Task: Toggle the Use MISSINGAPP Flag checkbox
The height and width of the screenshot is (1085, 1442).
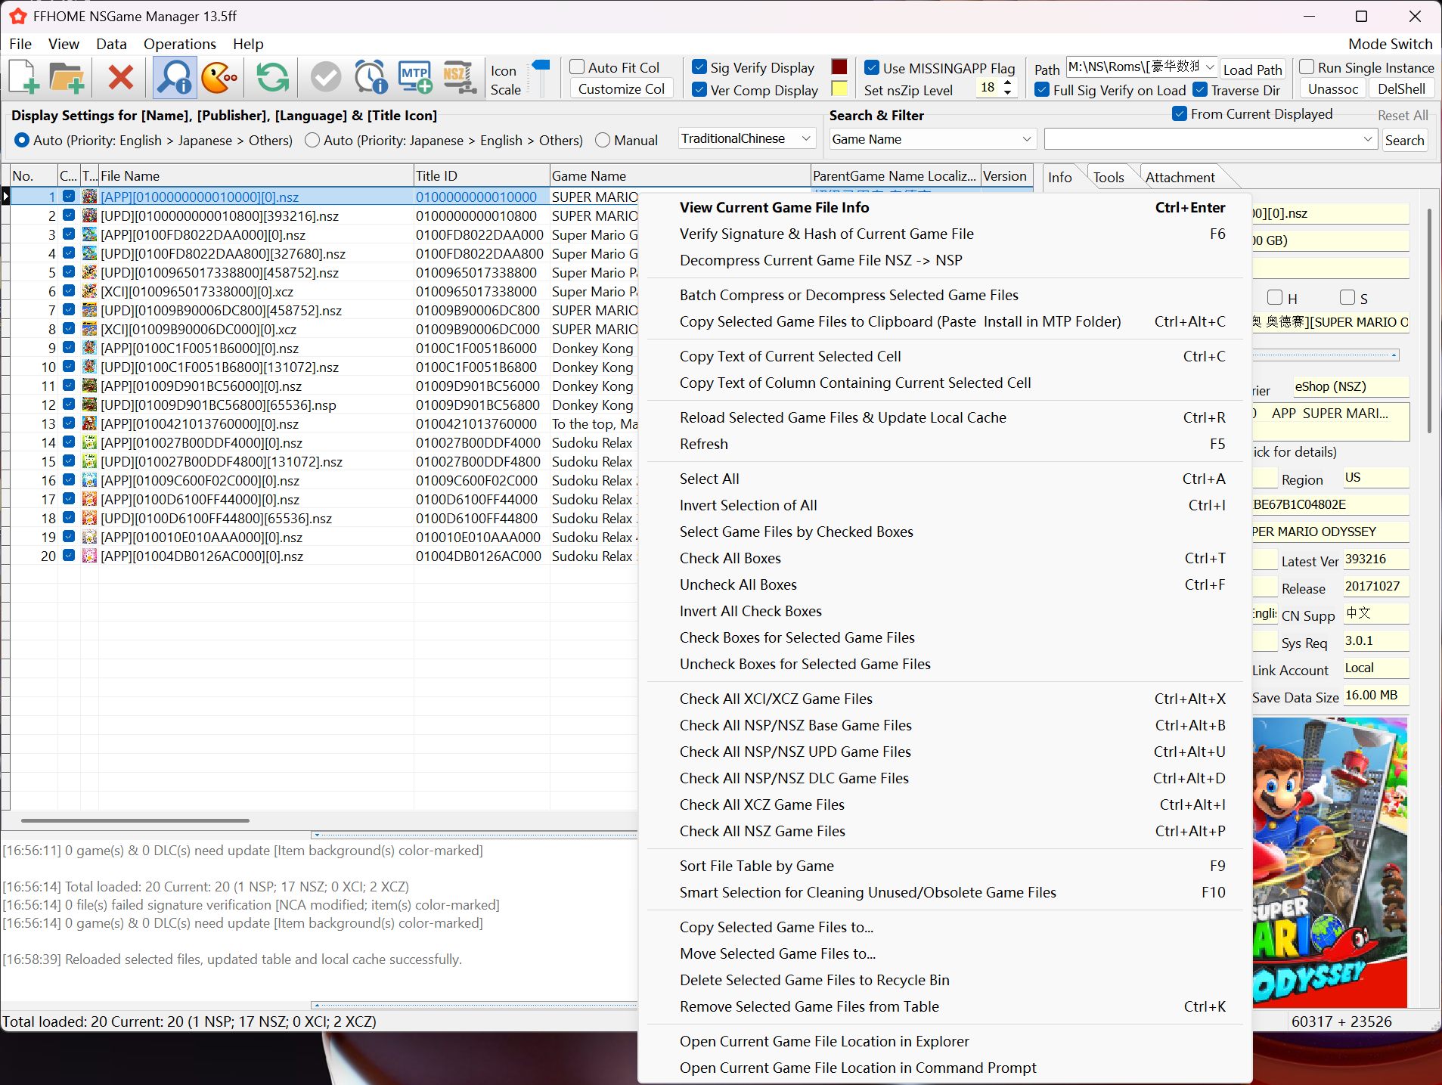Action: [x=872, y=67]
